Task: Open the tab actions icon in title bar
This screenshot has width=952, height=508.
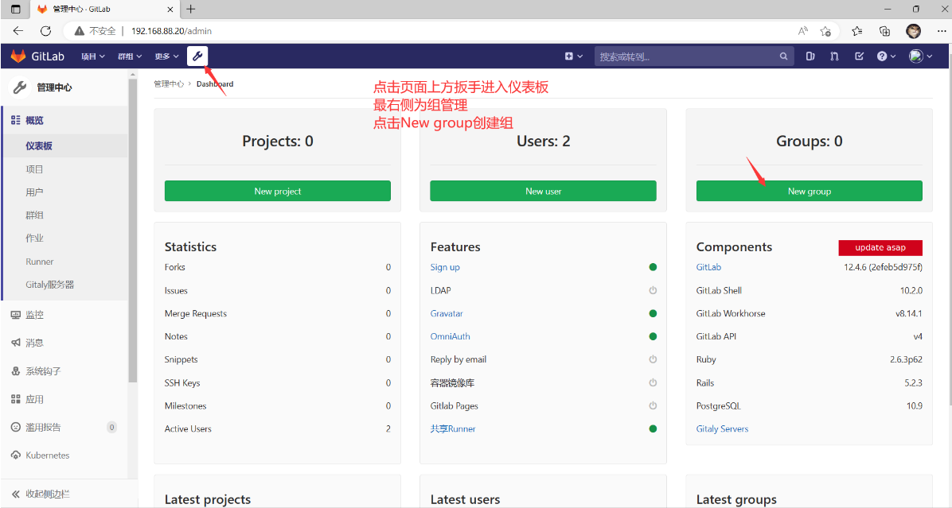Action: tap(16, 9)
